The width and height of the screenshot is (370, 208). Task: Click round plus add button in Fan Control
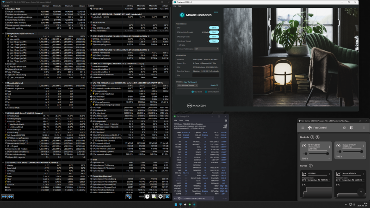[x=361, y=192]
